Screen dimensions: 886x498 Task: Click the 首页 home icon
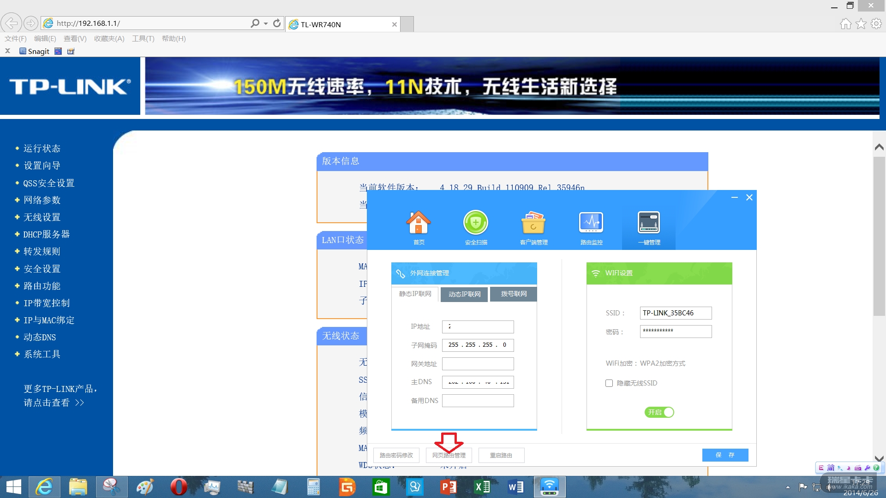(x=418, y=223)
